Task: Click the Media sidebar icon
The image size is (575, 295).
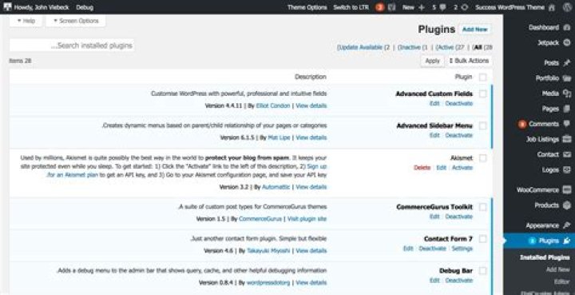Action: pyautogui.click(x=567, y=94)
